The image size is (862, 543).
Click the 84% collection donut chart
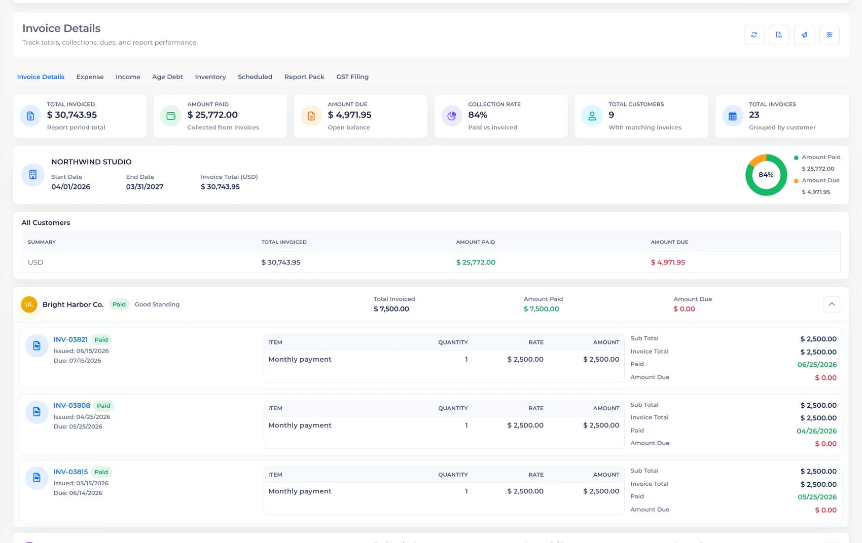click(x=766, y=175)
